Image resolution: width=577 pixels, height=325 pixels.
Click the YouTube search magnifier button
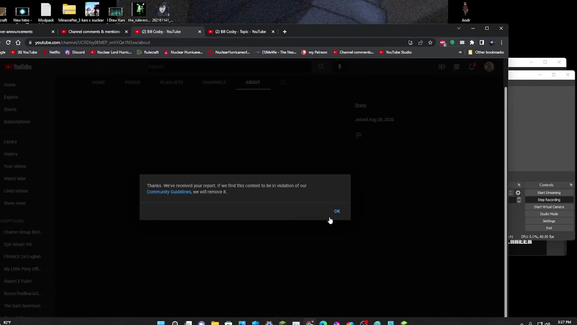pyautogui.click(x=321, y=66)
